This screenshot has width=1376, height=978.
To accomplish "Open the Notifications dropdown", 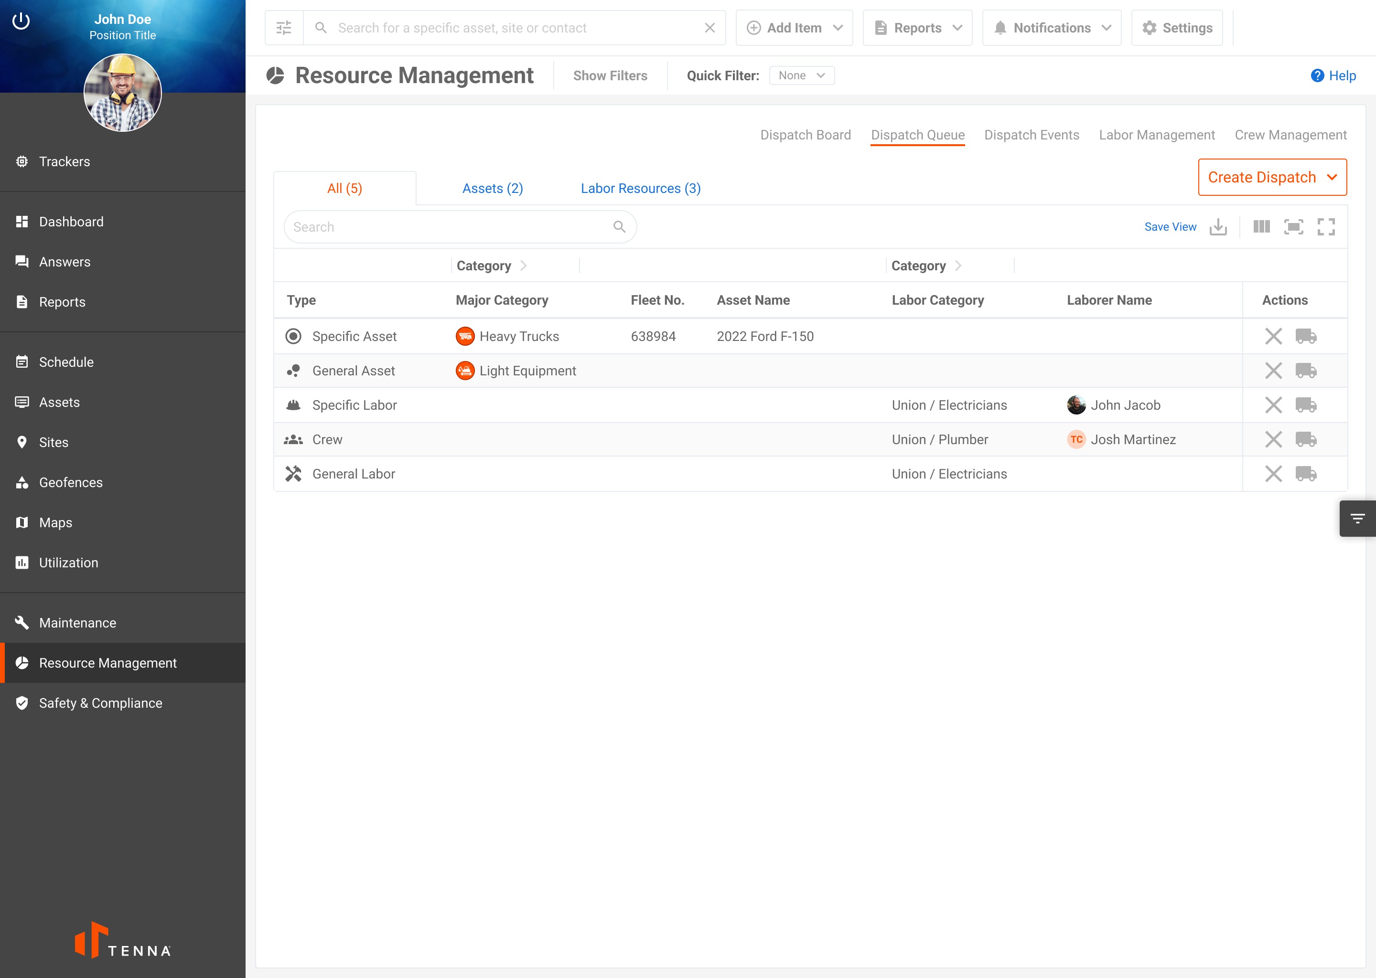I will click(x=1052, y=28).
